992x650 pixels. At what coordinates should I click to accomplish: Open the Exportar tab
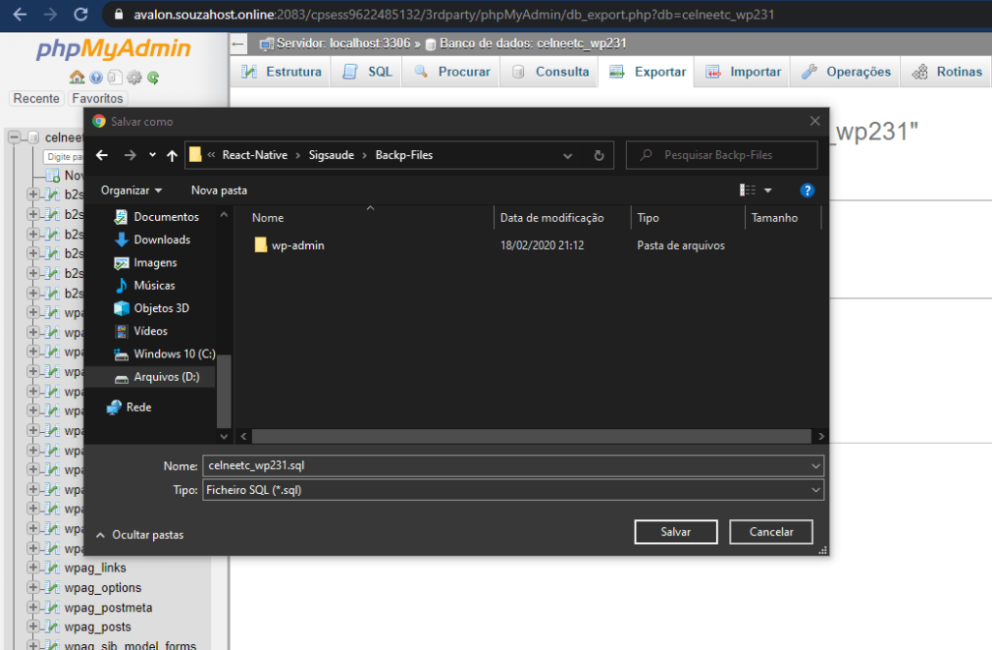pos(647,72)
